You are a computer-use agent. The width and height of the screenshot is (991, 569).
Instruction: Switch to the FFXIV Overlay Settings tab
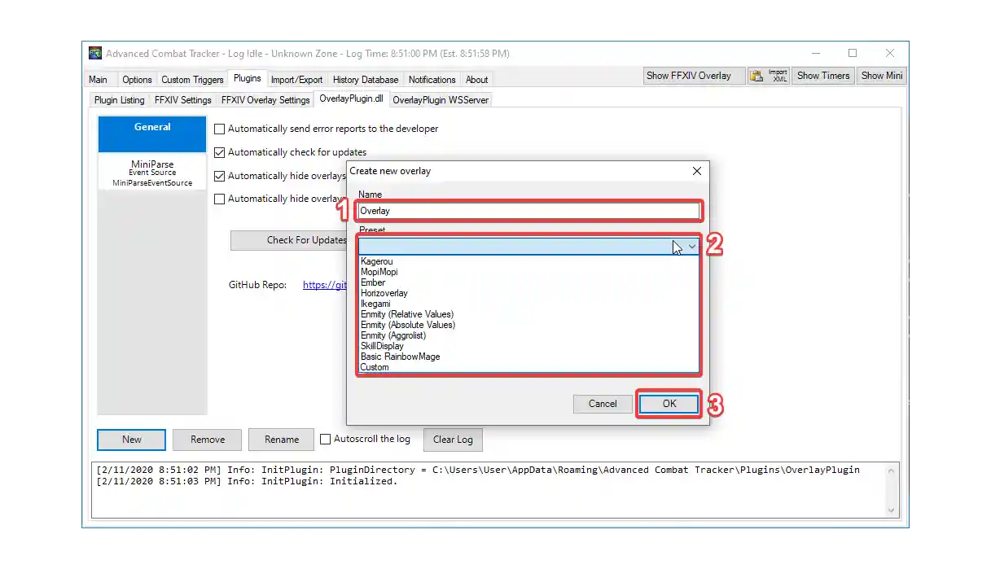pyautogui.click(x=265, y=99)
